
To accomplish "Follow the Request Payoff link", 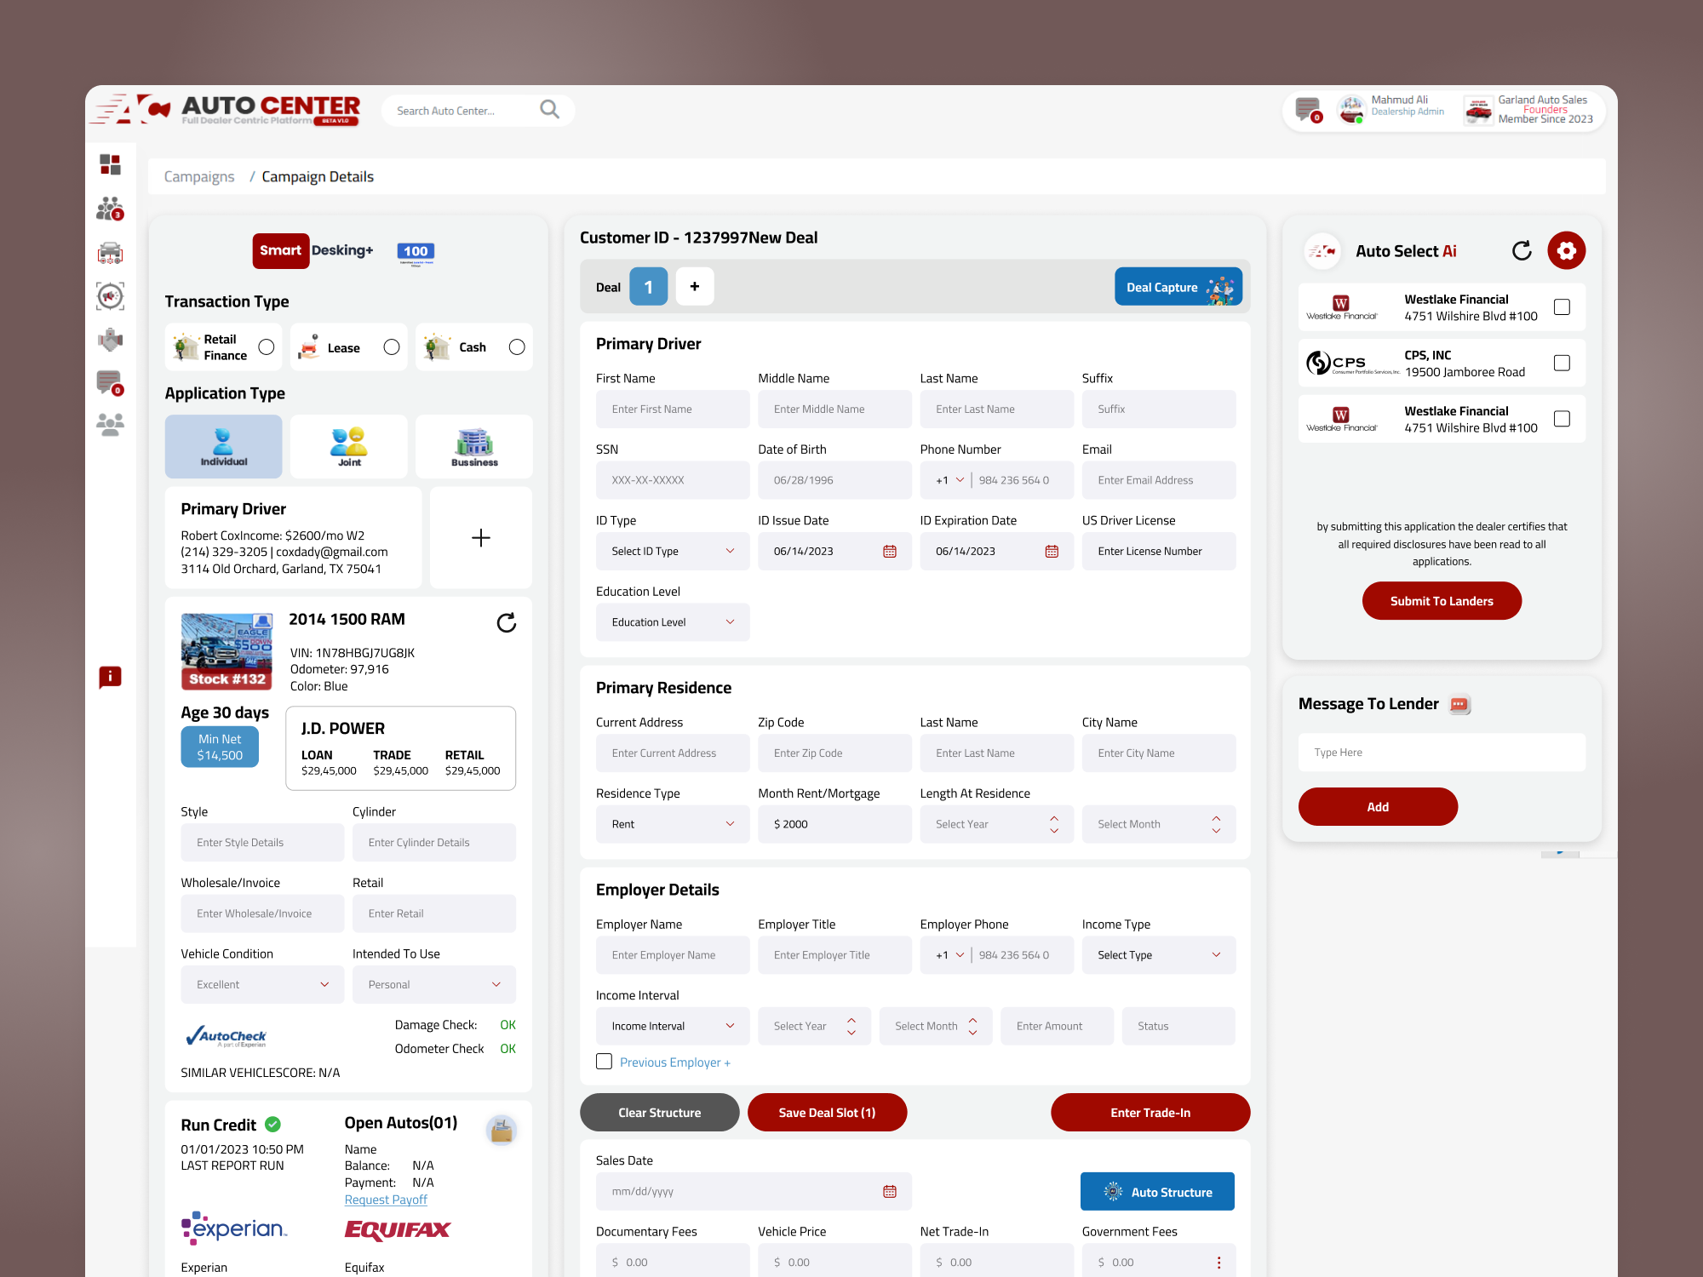I will pos(386,1200).
